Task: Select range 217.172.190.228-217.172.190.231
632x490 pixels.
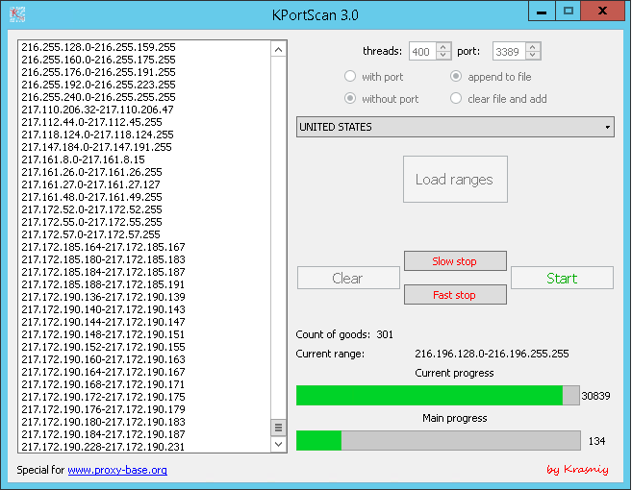Action: 103,447
